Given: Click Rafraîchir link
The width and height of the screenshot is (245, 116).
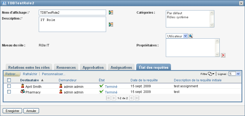Looking at the screenshot, I should pyautogui.click(x=30, y=74).
